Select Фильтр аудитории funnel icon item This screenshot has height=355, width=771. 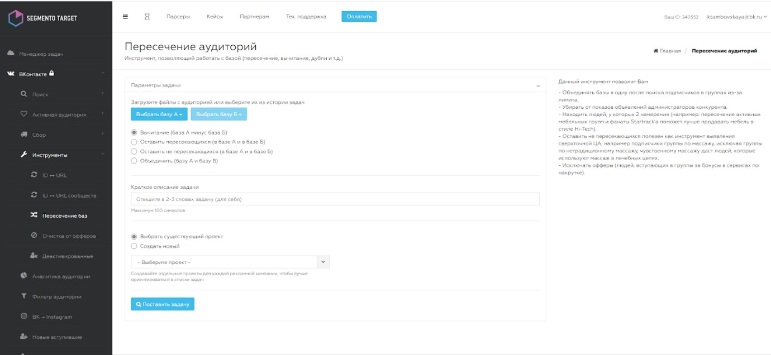click(51, 296)
